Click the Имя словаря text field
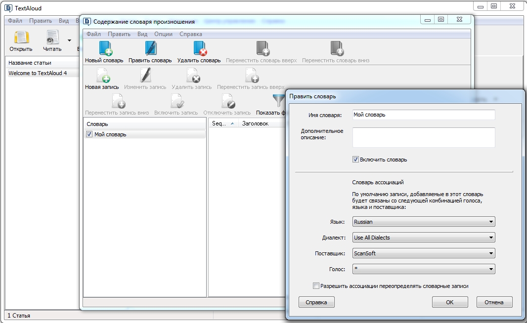Screen dimensions: 527x323 424,115
